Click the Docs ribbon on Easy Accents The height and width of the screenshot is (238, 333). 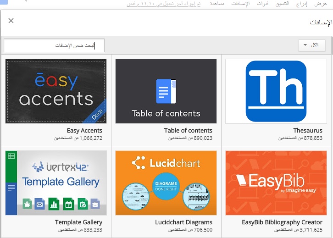click(97, 114)
